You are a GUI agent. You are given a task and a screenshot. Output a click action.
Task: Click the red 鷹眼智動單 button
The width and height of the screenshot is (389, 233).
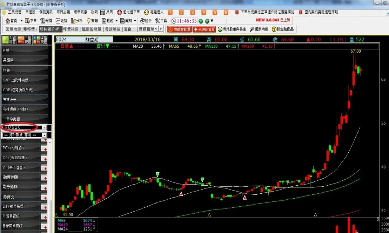click(179, 29)
